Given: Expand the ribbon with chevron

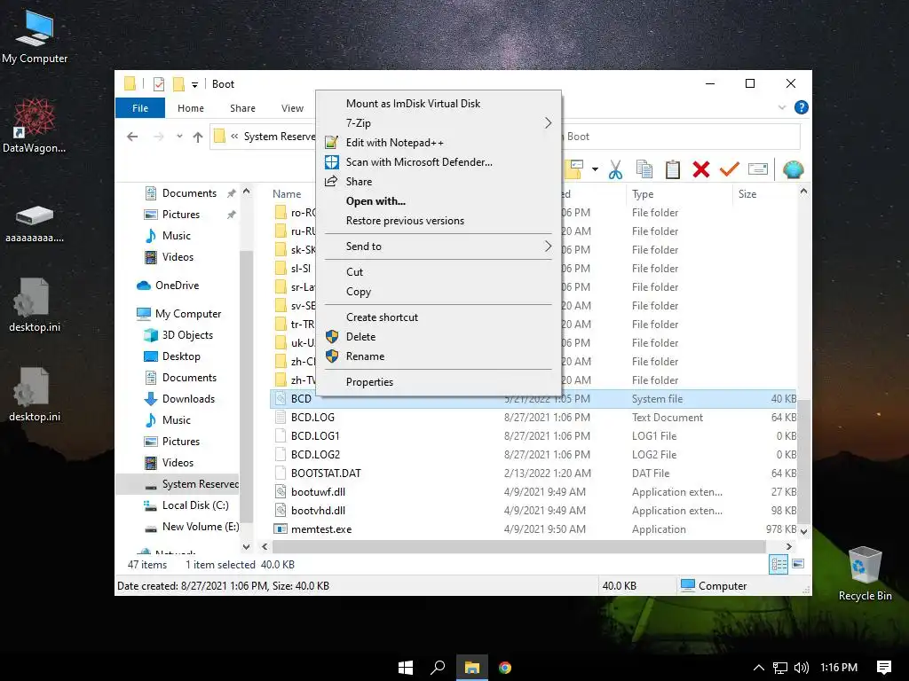Looking at the screenshot, I should coord(782,107).
